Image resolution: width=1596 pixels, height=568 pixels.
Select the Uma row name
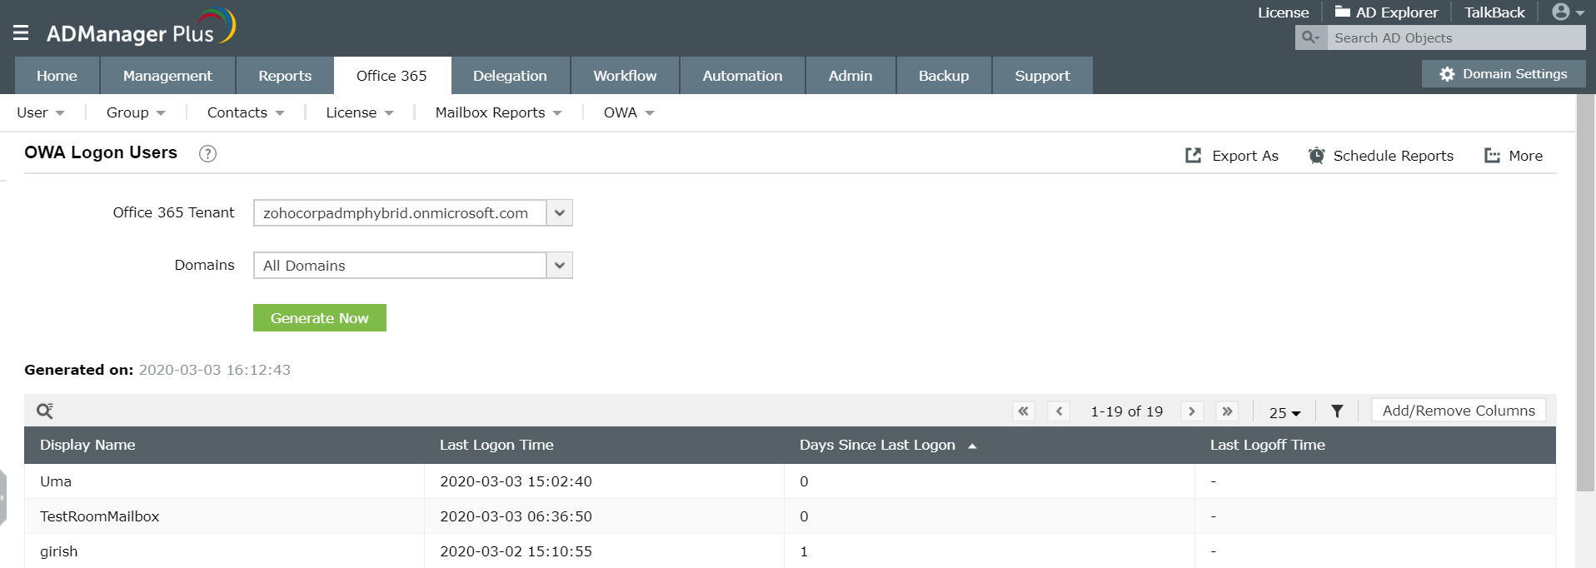pyautogui.click(x=56, y=481)
